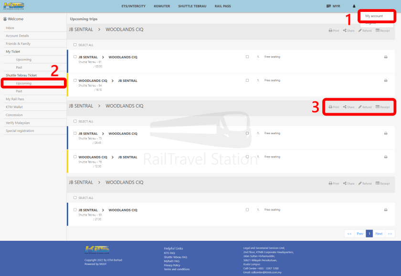Tick the trip checkbox for Shuttle Tebrau 93
401x276 pixels.
75,210
